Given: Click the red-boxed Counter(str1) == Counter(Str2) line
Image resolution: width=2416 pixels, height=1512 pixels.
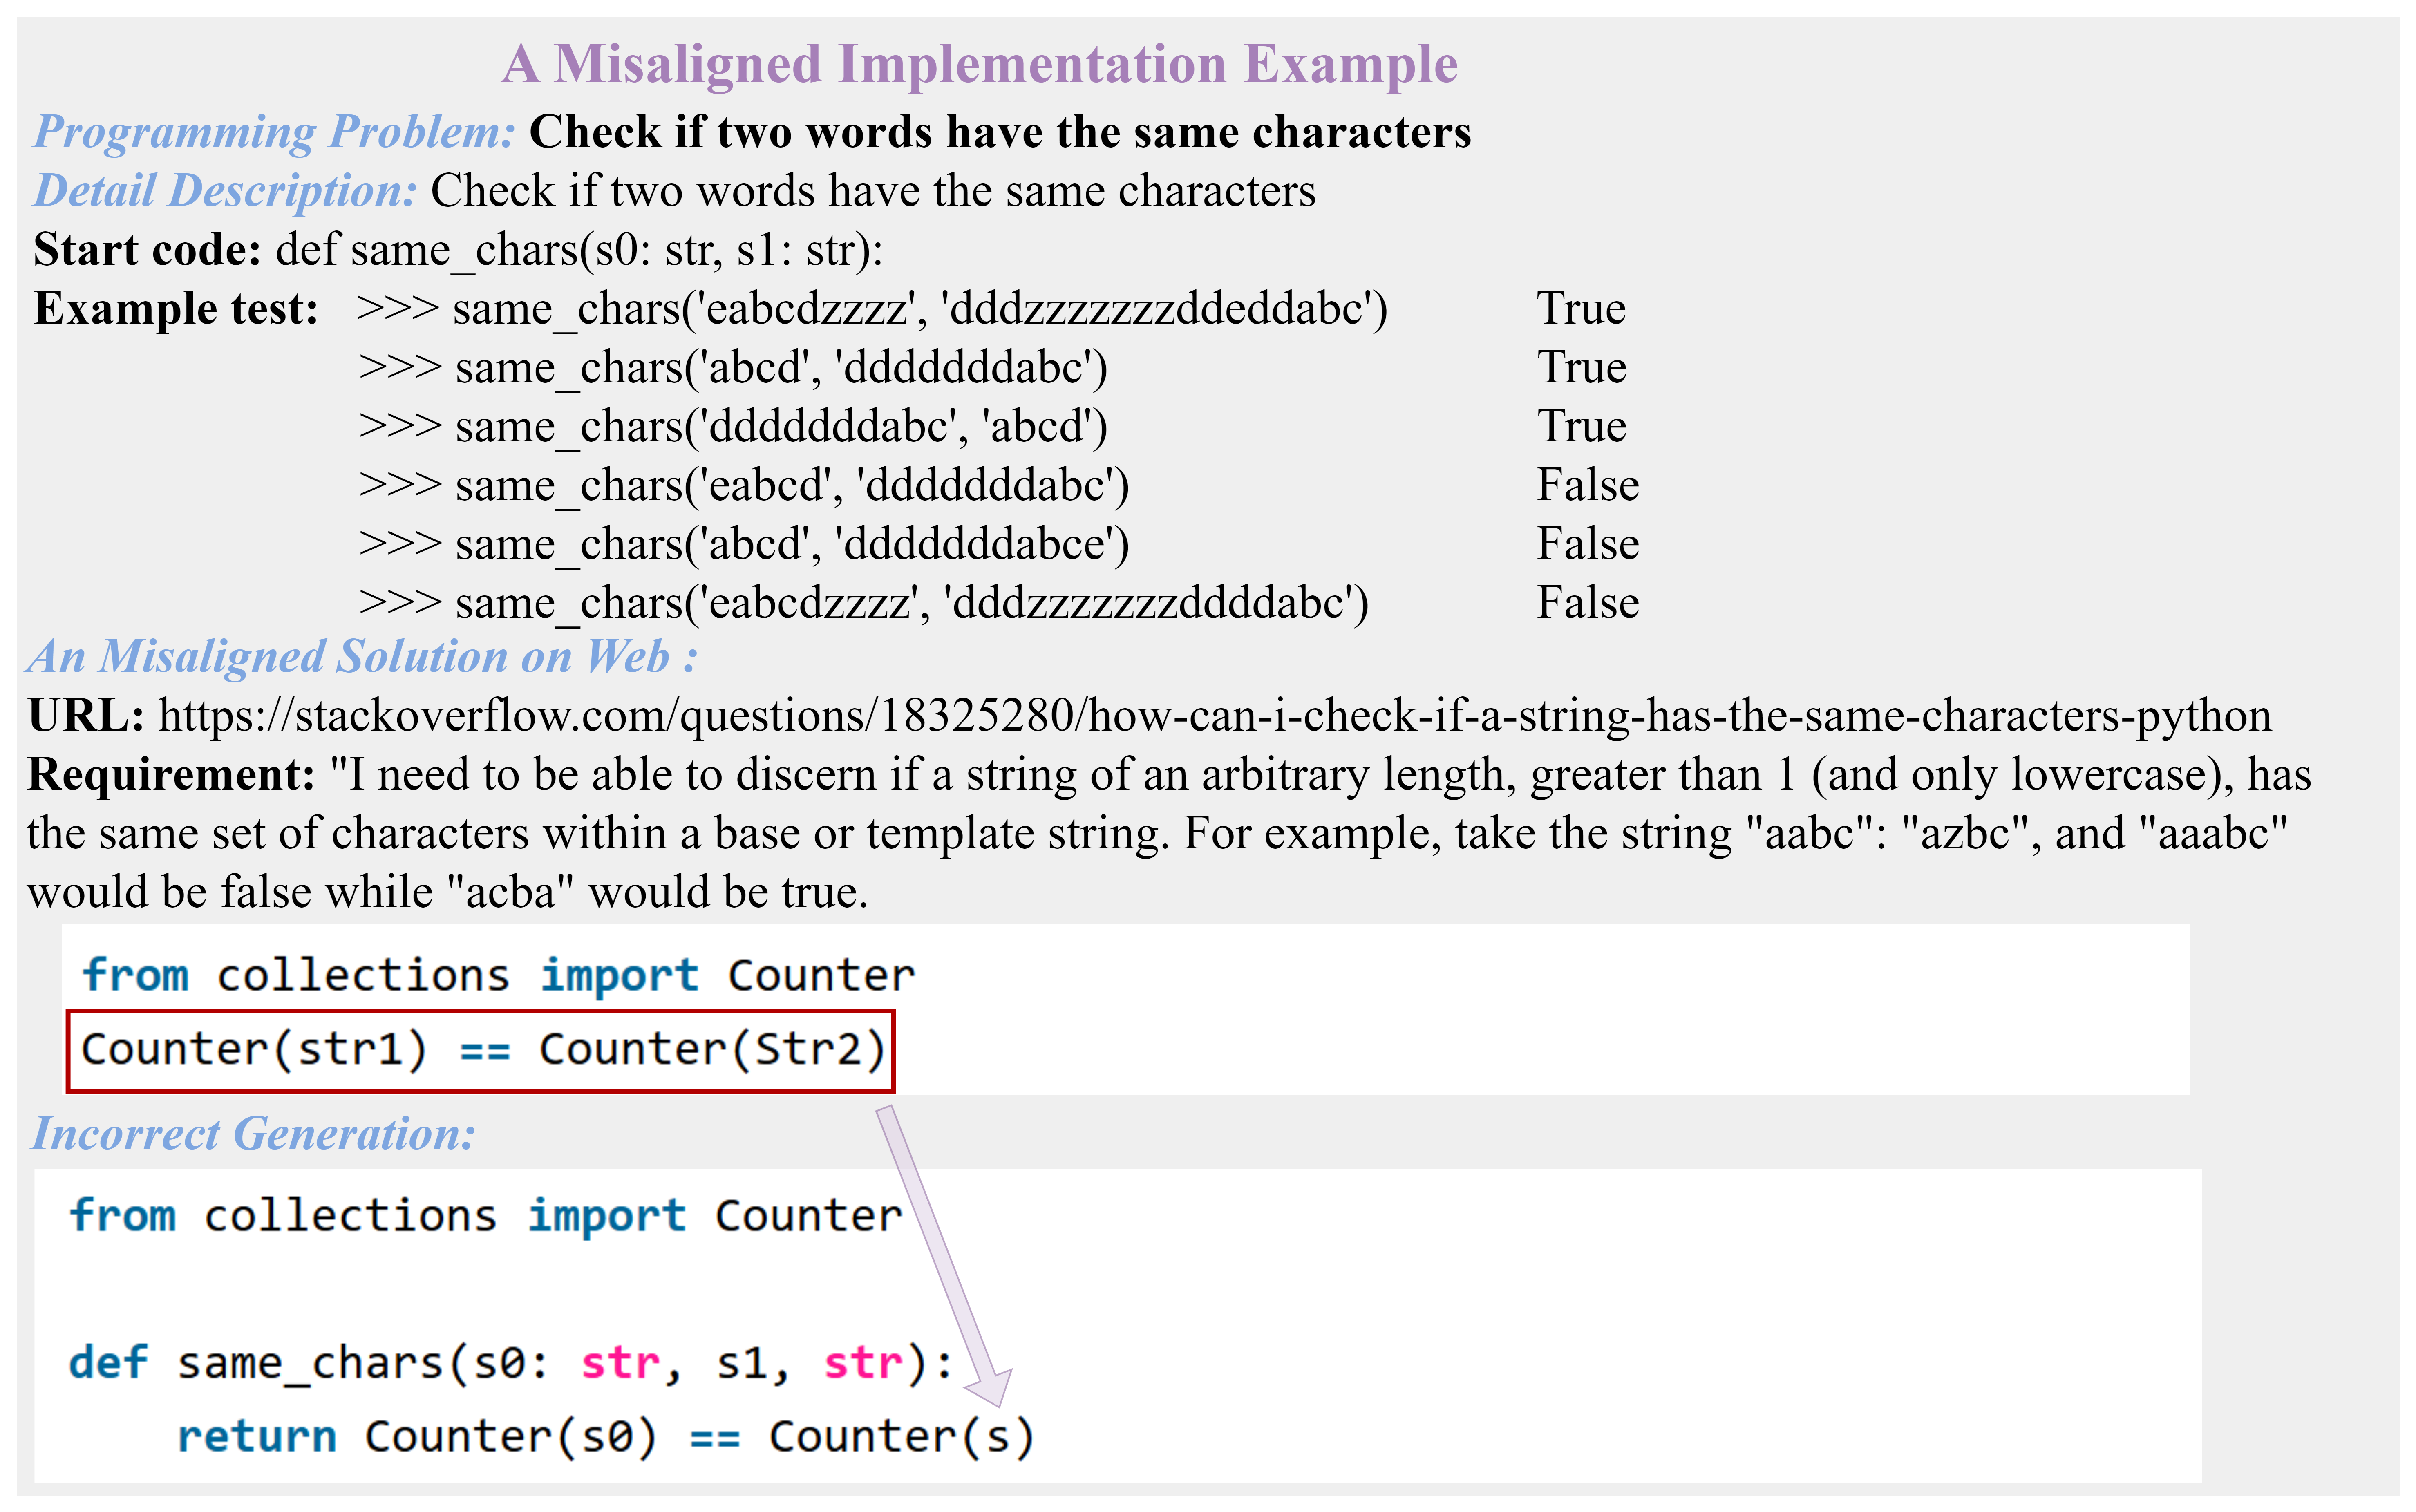Looking at the screenshot, I should pyautogui.click(x=481, y=1050).
